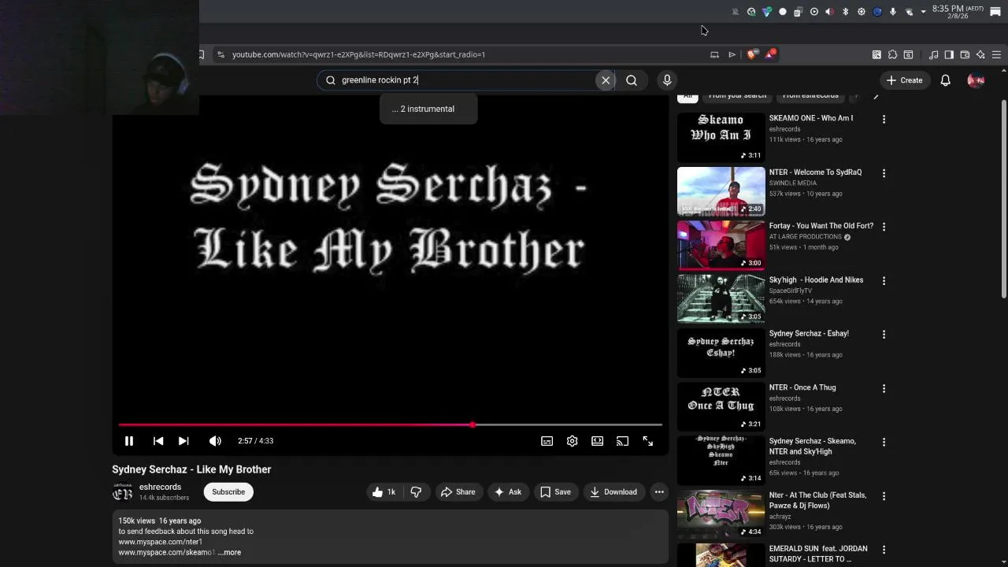Open site information icon in address bar
Screen dimensions: 1008x567
point(220,54)
